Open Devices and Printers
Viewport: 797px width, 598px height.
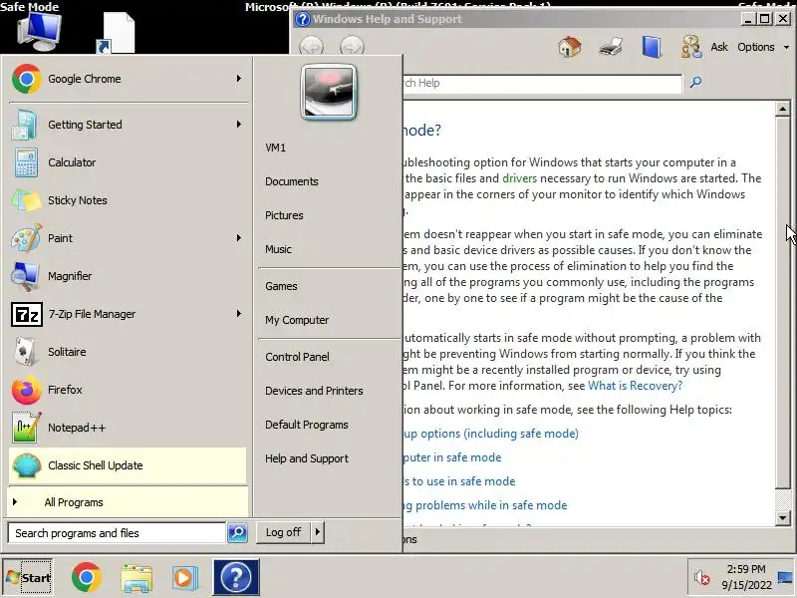pyautogui.click(x=314, y=391)
